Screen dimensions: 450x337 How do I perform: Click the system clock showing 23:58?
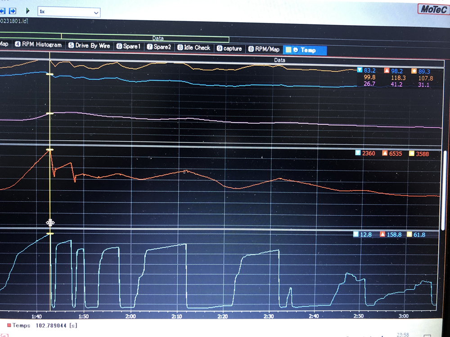click(403, 334)
